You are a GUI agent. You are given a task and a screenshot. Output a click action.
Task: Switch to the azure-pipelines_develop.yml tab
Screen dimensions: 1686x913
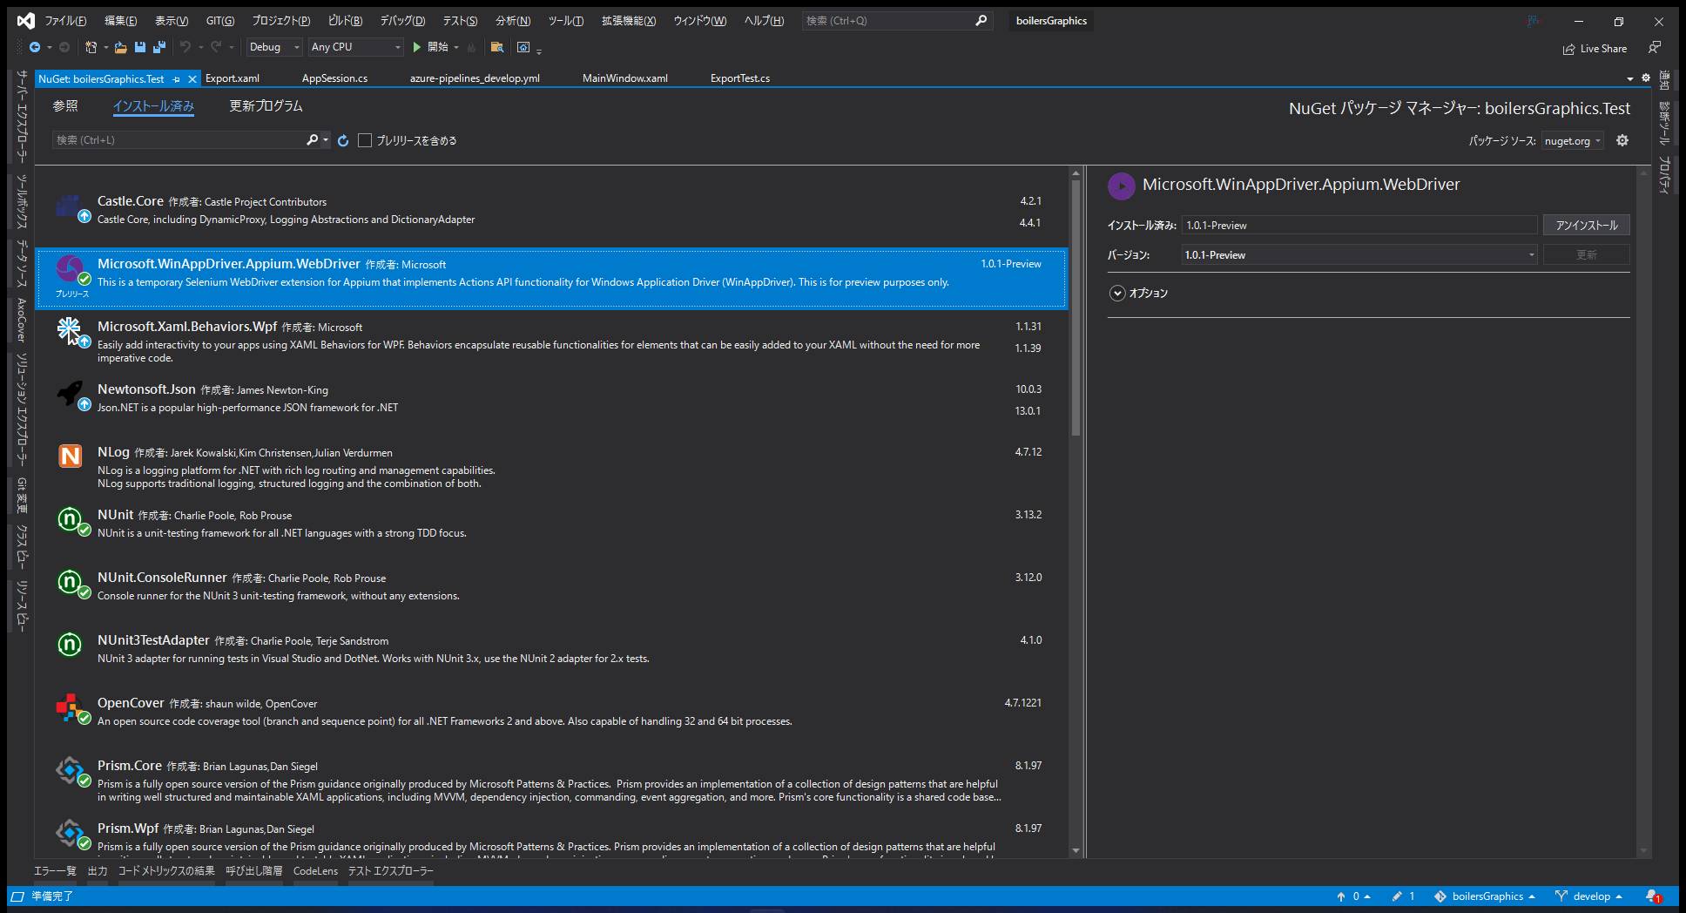(475, 78)
